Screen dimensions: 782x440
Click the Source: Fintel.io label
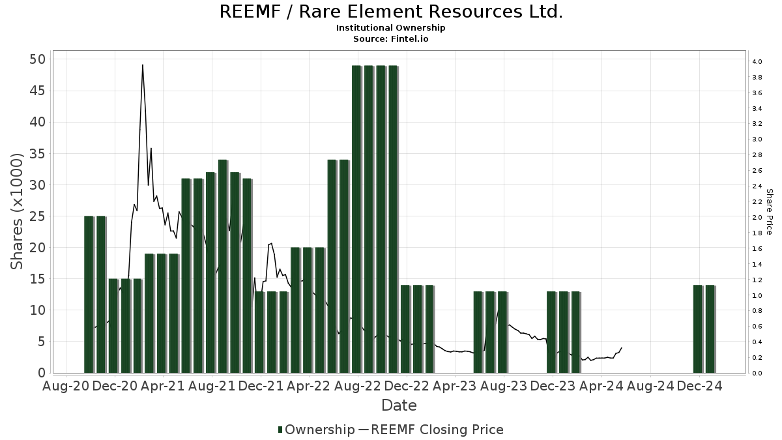coord(391,39)
